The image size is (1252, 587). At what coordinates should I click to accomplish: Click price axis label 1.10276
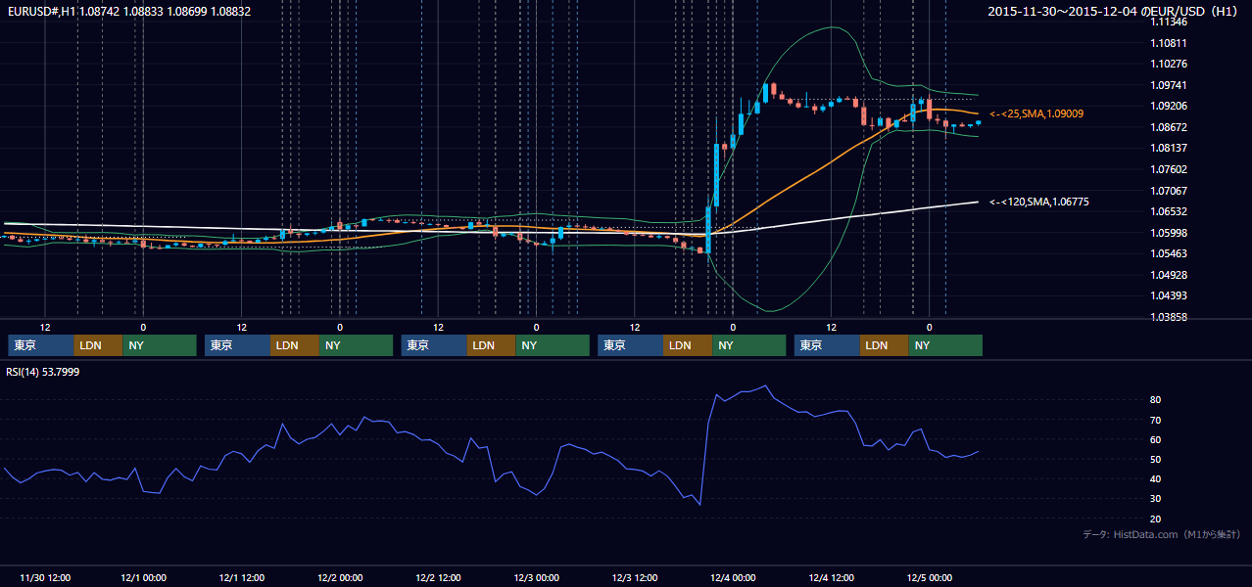[1169, 64]
